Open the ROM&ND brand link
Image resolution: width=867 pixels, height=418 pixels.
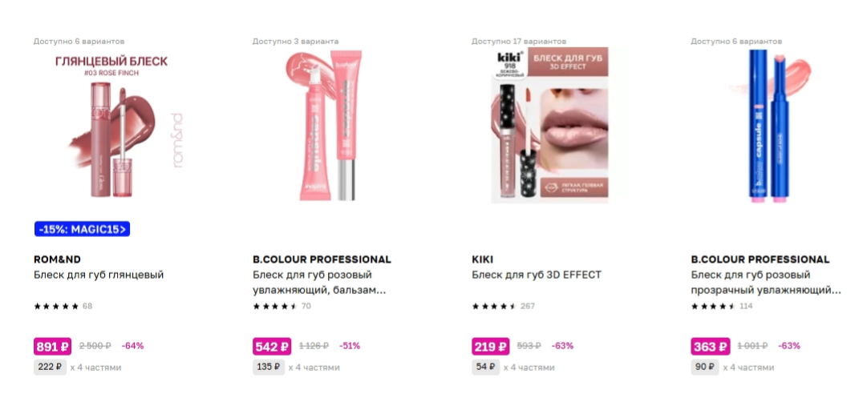(x=57, y=259)
